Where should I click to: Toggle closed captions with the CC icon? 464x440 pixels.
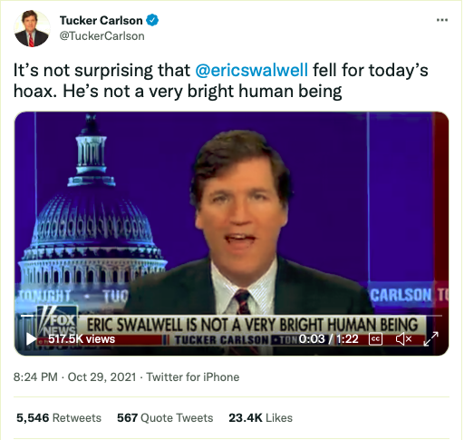[x=375, y=339]
